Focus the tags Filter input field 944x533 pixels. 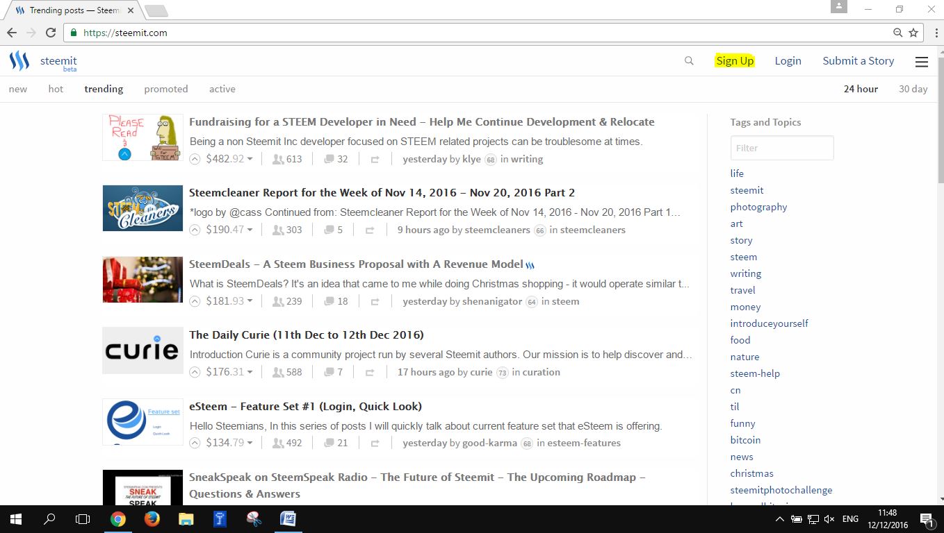(x=782, y=148)
